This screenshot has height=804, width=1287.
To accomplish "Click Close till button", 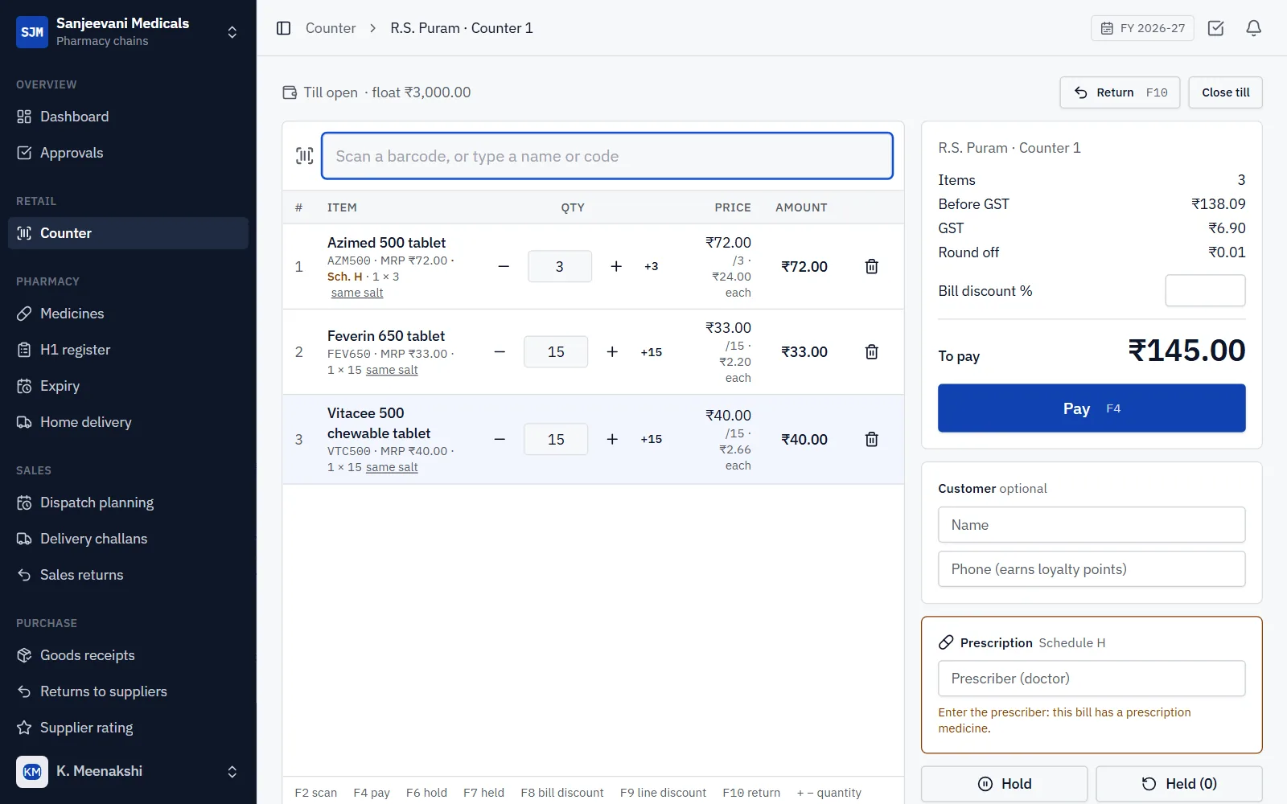I will click(1225, 92).
